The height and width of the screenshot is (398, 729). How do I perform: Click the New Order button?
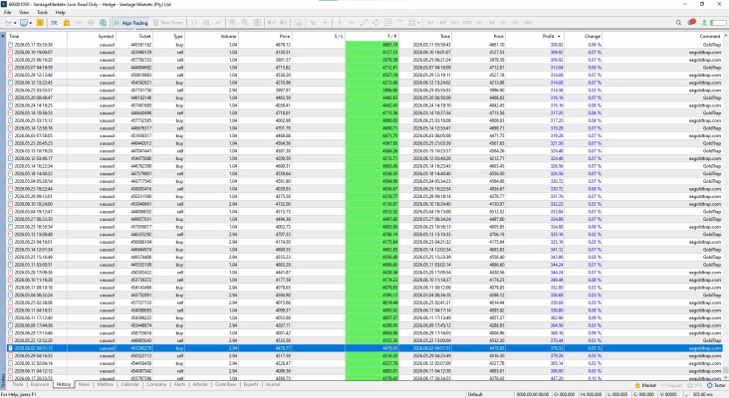(x=168, y=22)
